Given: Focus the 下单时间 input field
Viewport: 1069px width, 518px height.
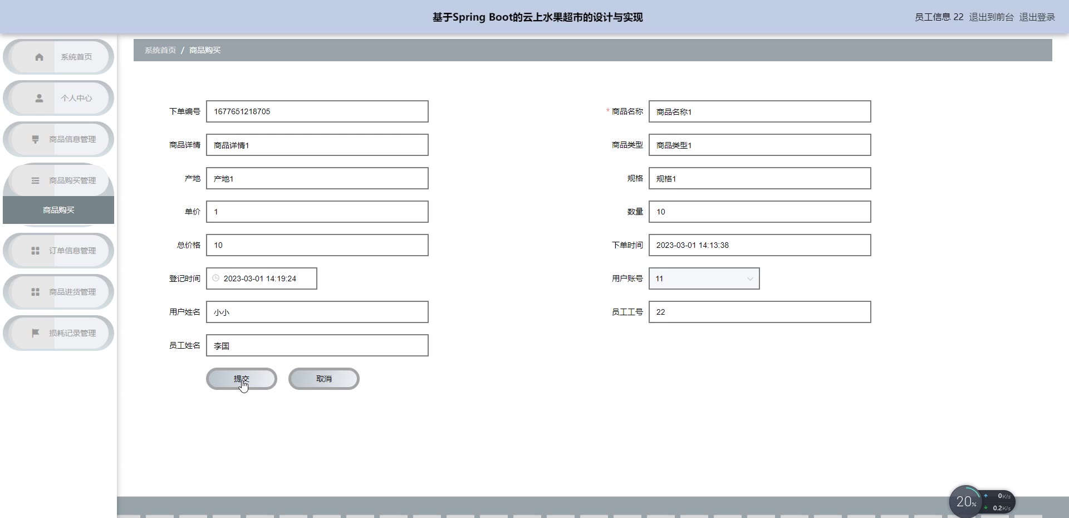Looking at the screenshot, I should point(760,245).
